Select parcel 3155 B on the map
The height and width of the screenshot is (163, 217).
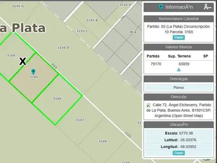coord(92,20)
